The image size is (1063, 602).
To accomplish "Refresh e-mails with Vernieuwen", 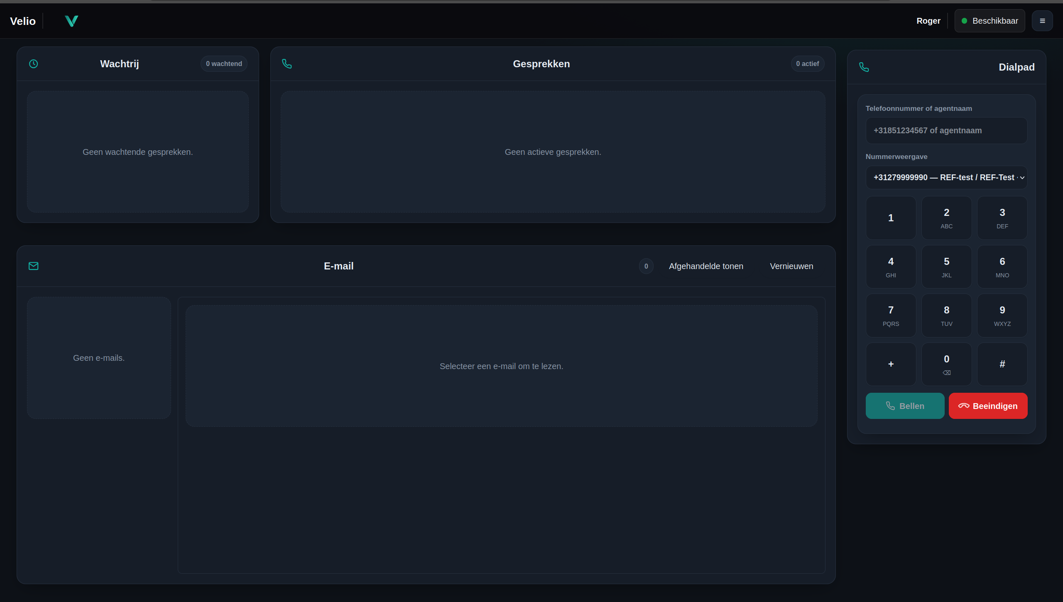I will pyautogui.click(x=791, y=266).
